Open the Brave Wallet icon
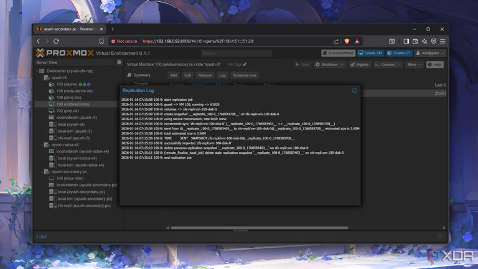 [x=415, y=41]
